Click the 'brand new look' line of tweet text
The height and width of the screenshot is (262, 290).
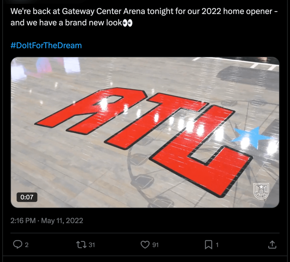point(71,23)
